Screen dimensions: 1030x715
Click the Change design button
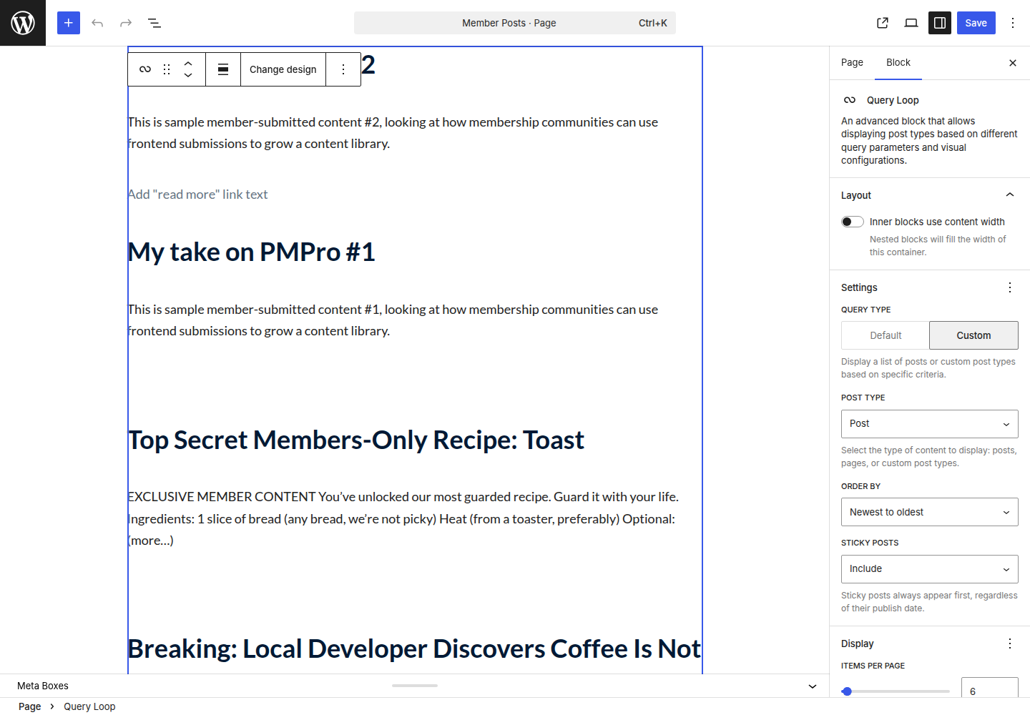click(283, 69)
